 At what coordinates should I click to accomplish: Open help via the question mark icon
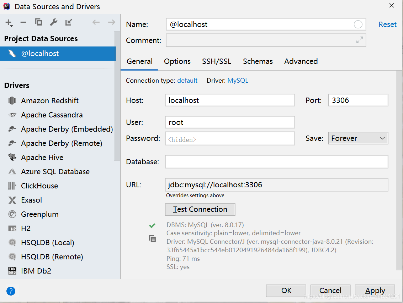11,291
